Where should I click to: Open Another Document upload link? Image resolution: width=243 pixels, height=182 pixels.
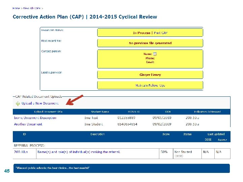tap(28, 124)
